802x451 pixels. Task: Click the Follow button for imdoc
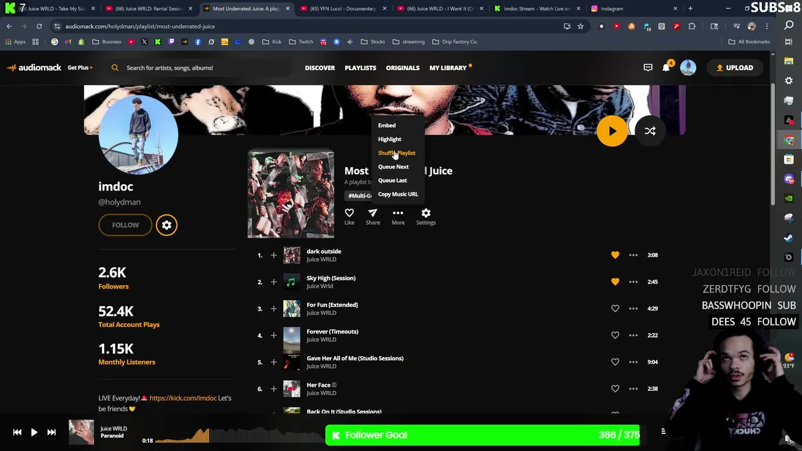(x=125, y=225)
